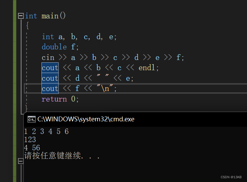The height and width of the screenshot is (182, 247).
Task: Select 'main' function name in code
Action: coord(50,16)
